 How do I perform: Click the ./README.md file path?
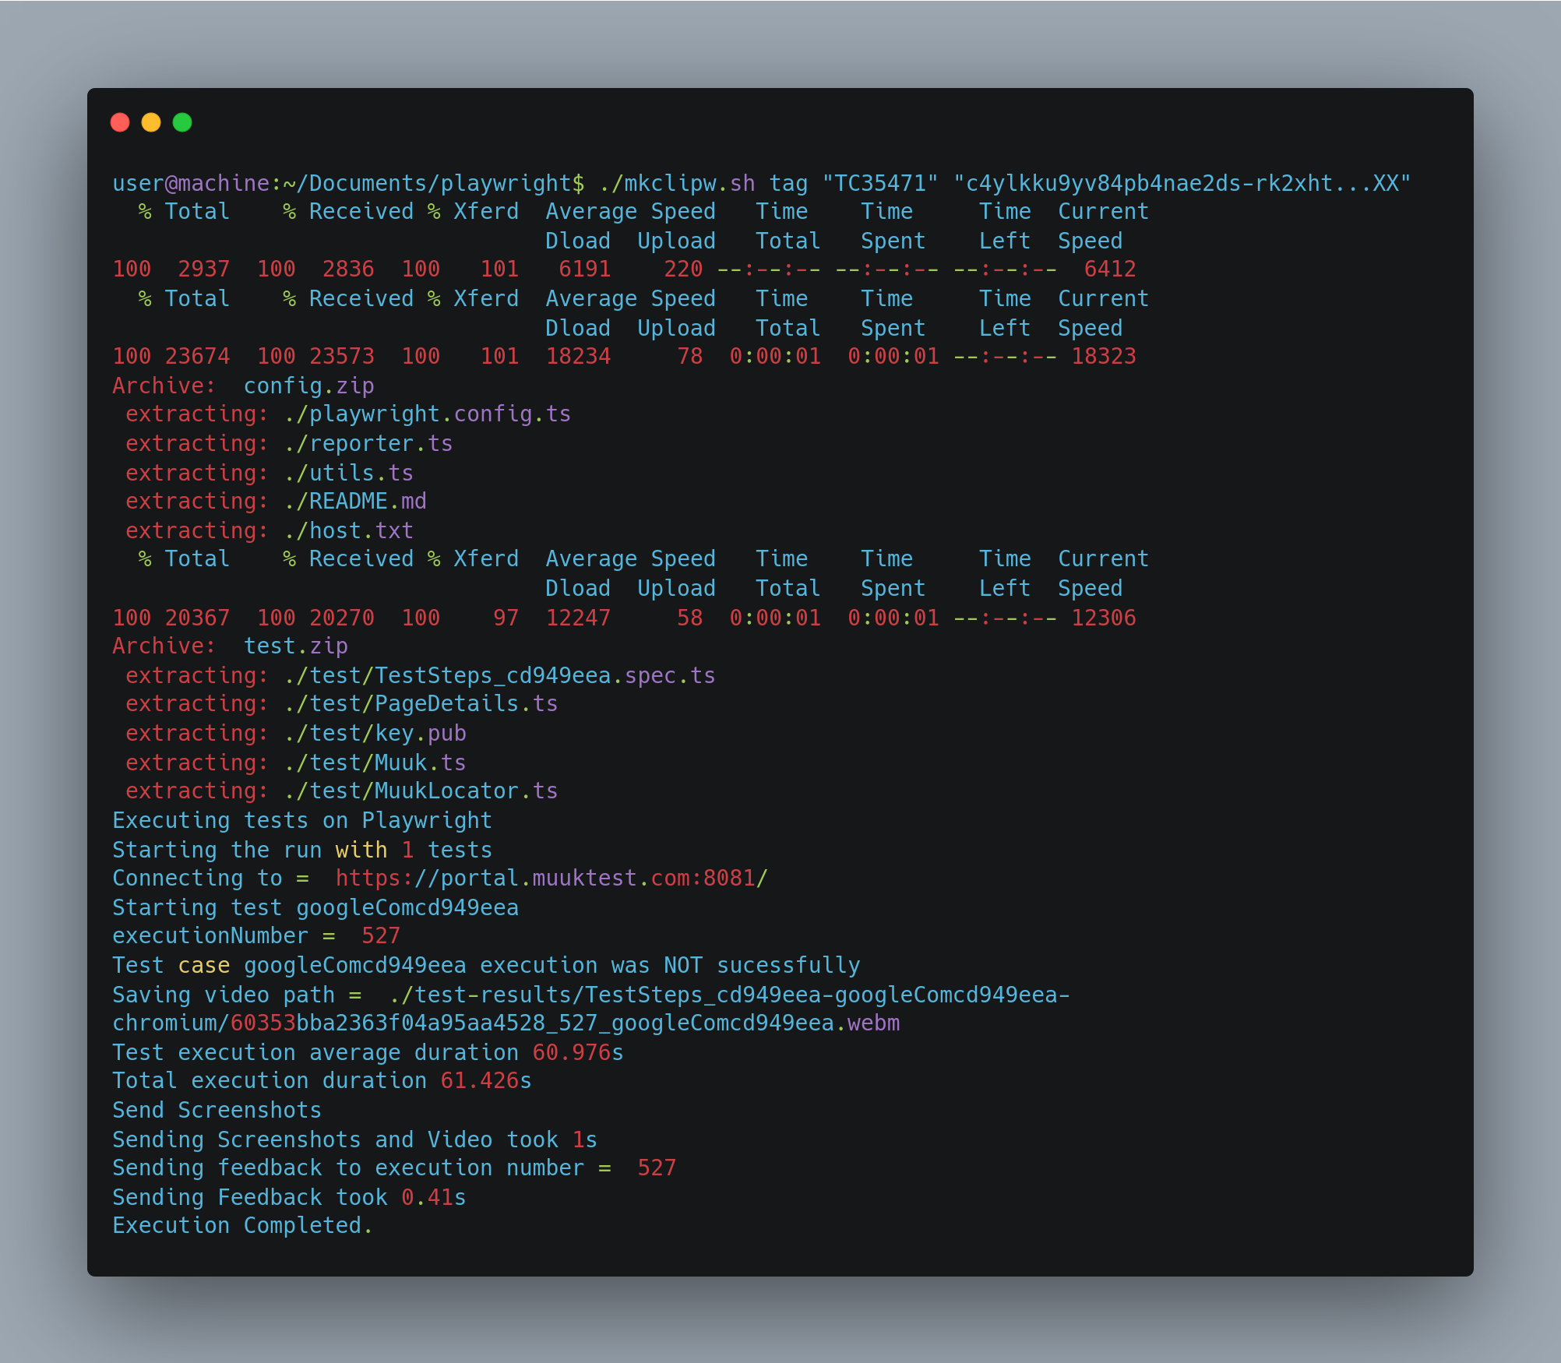click(355, 501)
